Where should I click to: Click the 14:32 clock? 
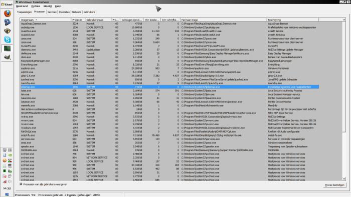coord(7,188)
